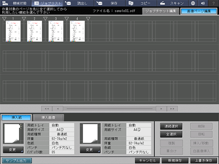
Task: Open the 読出し recall tab
Action: click(x=78, y=3)
